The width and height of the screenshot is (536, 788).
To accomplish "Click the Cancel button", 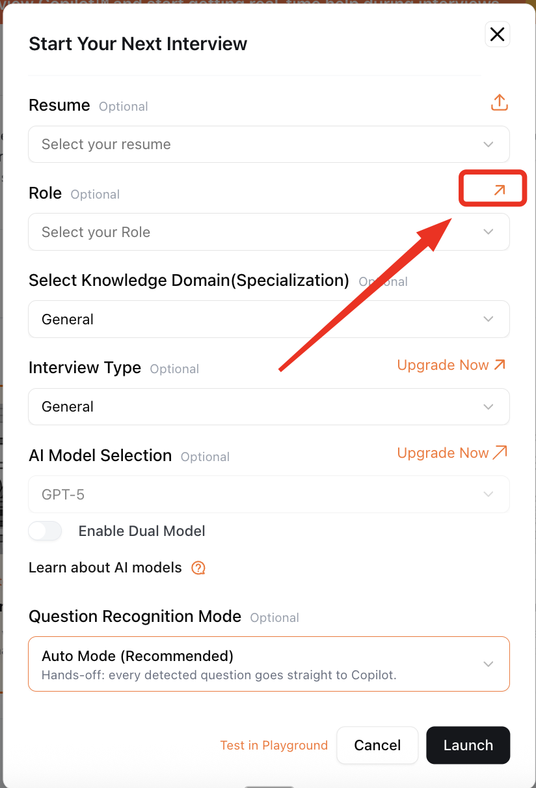I will 377,746.
